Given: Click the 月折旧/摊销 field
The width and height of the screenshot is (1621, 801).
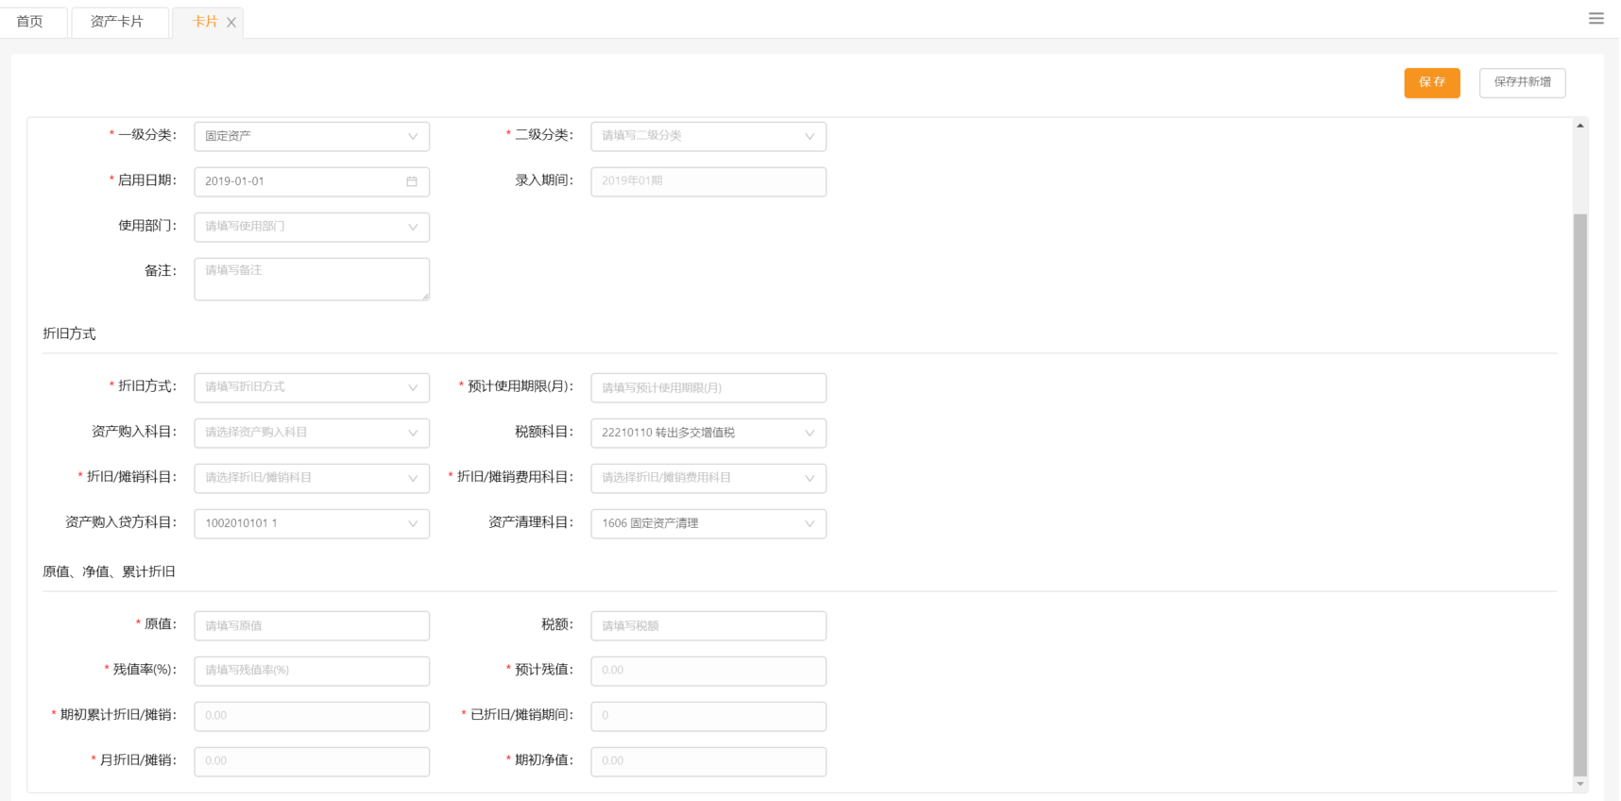Looking at the screenshot, I should point(312,761).
